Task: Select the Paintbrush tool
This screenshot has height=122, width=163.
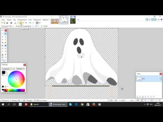Action: point(2,48)
